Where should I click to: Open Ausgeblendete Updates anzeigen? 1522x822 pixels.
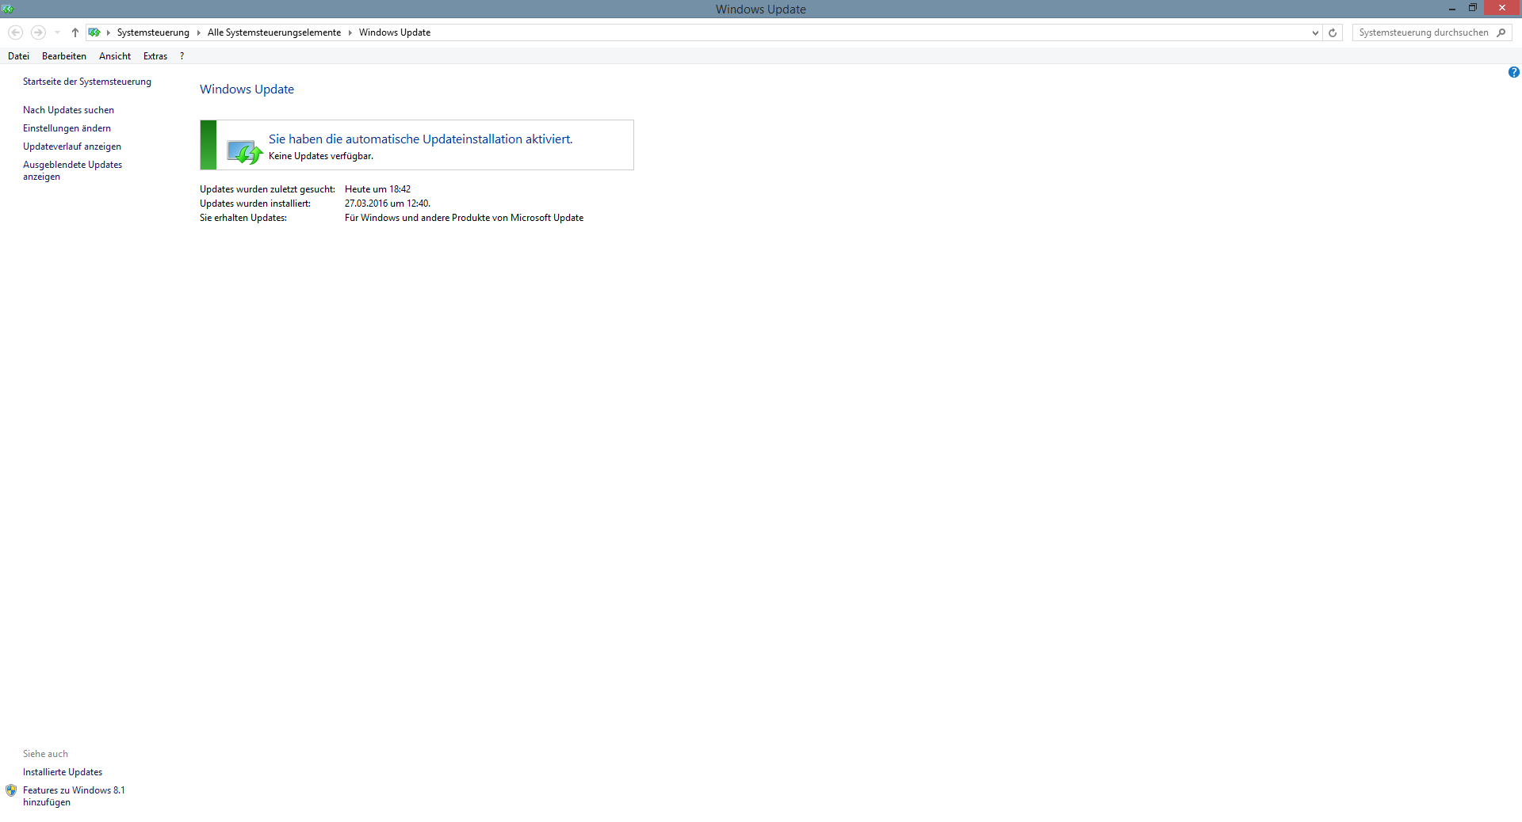click(x=72, y=170)
